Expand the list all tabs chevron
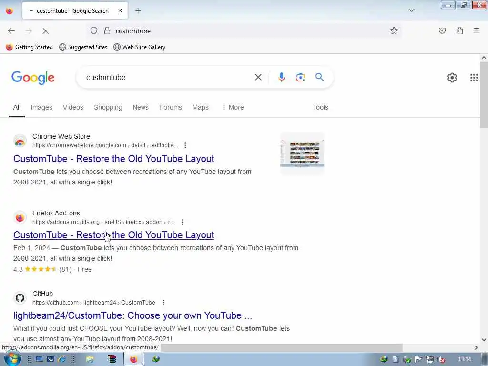488x366 pixels. point(411,10)
